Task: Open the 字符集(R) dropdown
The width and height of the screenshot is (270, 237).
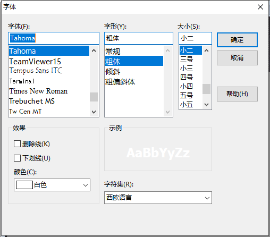Action: (x=158, y=198)
